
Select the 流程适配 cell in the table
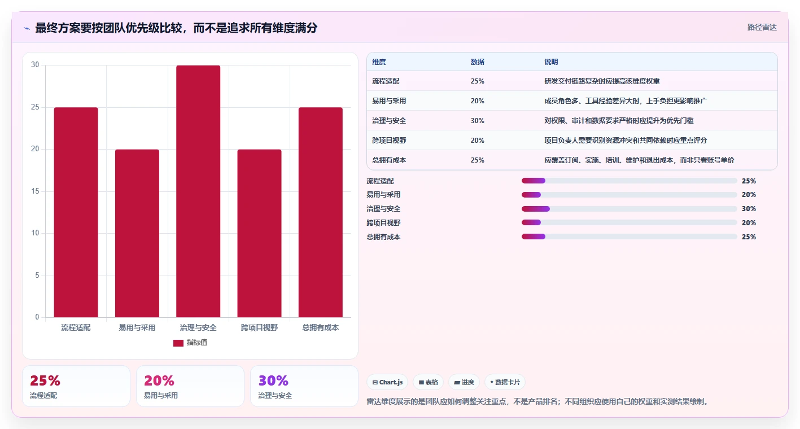(x=386, y=81)
